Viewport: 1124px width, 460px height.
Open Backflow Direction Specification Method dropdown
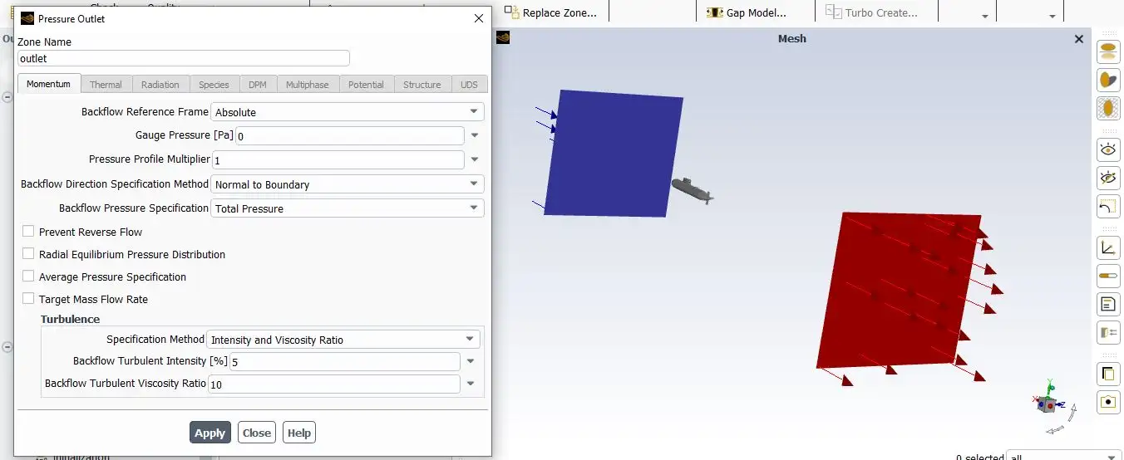coord(348,184)
